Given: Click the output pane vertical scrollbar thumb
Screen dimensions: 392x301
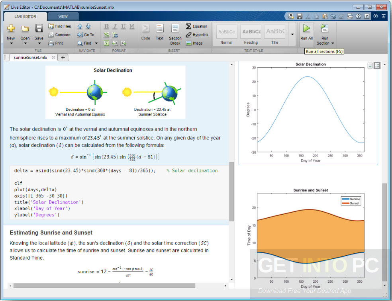Looking at the screenshot, I should [x=384, y=232].
